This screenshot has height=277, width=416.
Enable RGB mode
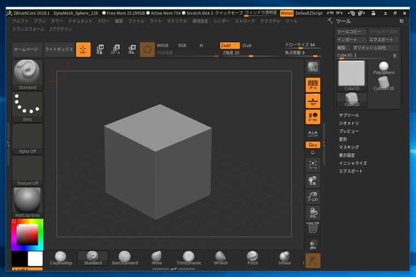pyautogui.click(x=187, y=45)
